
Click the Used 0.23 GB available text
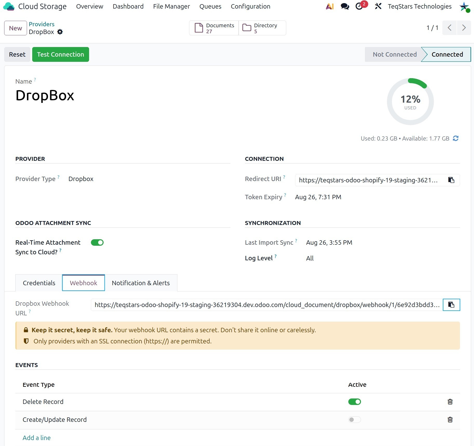coord(405,138)
